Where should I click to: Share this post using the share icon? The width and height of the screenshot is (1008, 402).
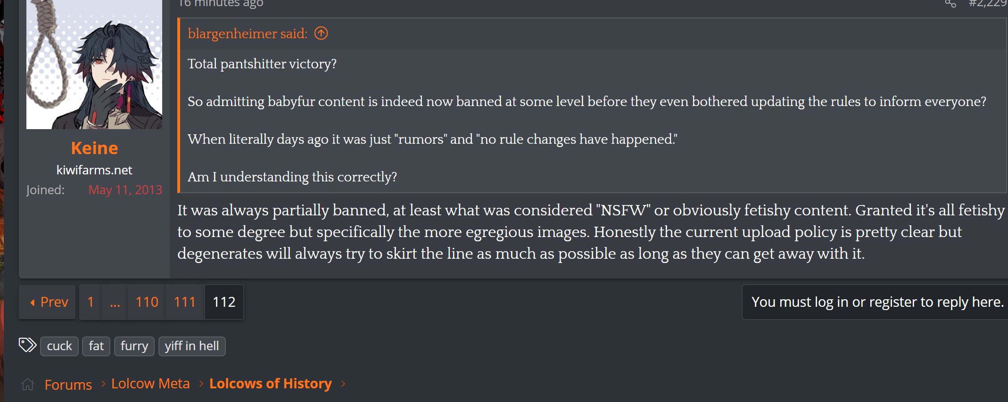pos(950,3)
